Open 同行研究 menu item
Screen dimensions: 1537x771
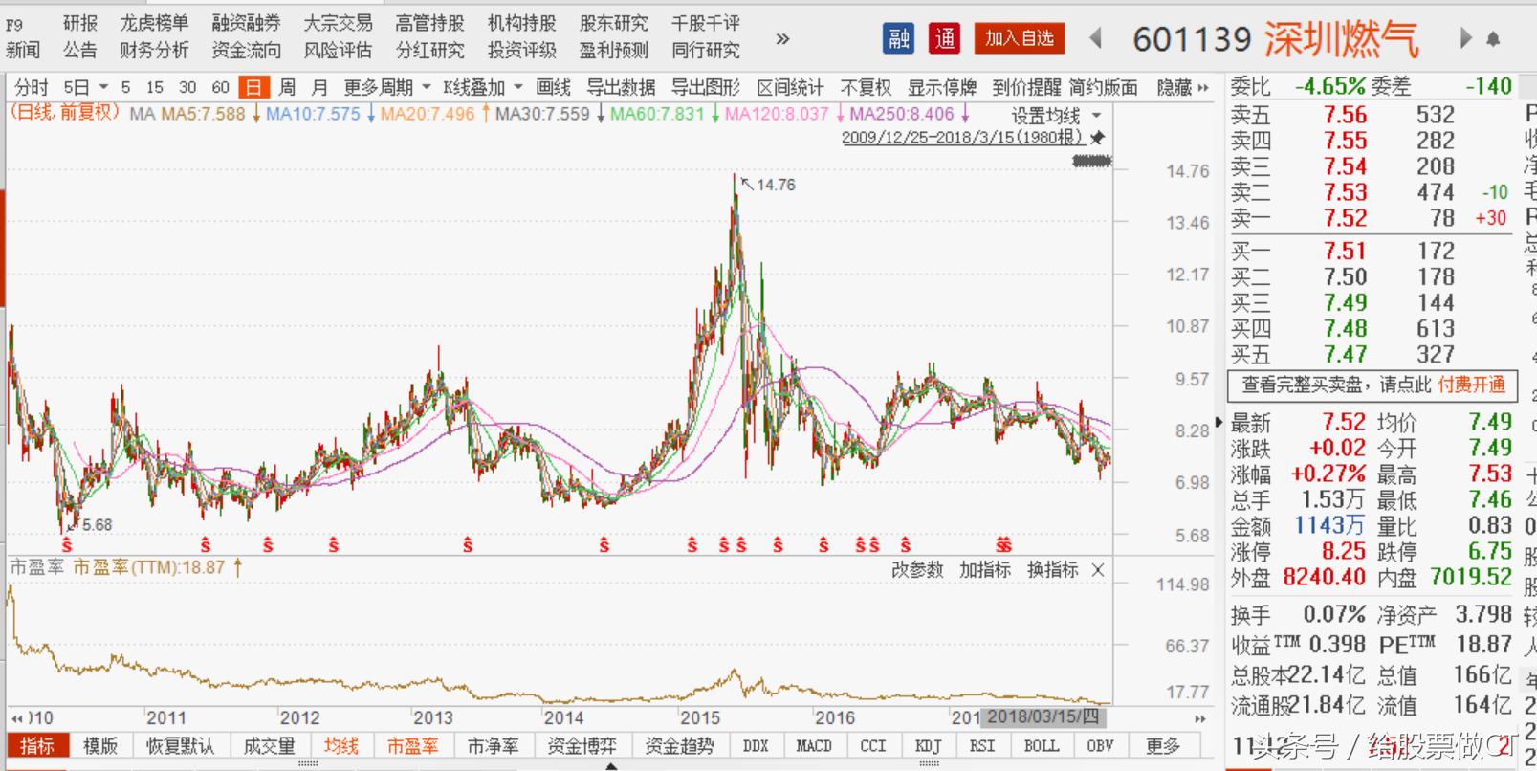point(706,50)
